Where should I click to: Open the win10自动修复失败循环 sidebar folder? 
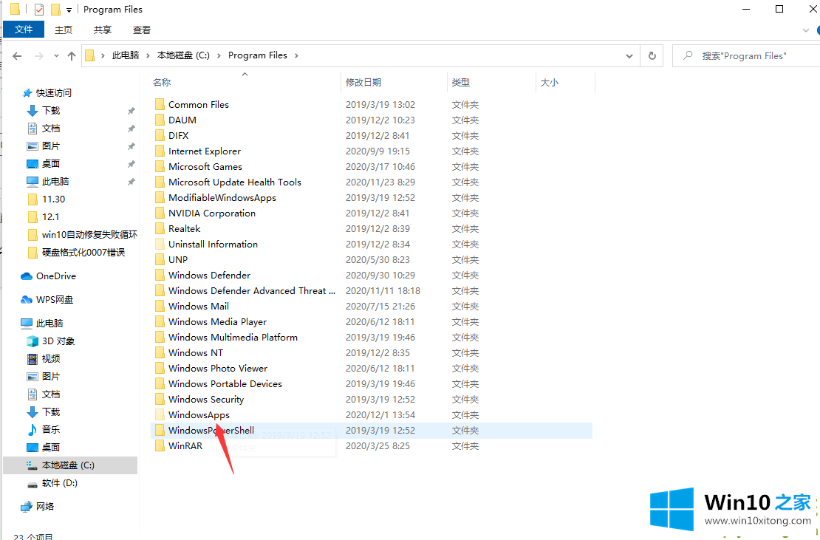coord(89,235)
